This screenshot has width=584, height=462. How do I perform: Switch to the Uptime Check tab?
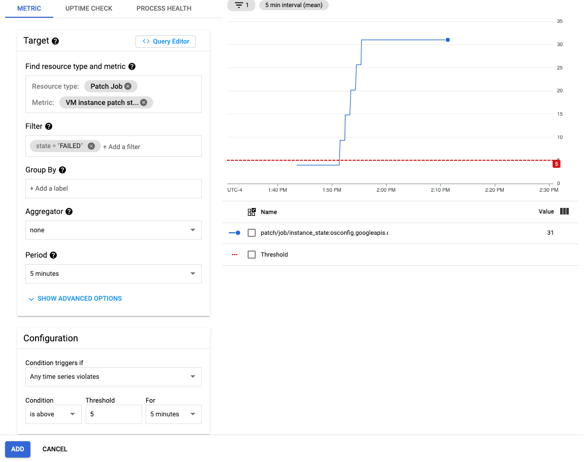pos(89,9)
